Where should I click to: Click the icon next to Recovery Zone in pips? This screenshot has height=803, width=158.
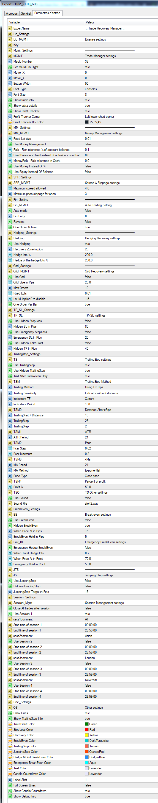pyautogui.click(x=10, y=249)
